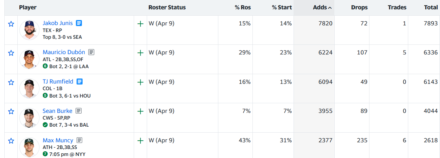Add Max Muncy using plus icon

[141, 141]
